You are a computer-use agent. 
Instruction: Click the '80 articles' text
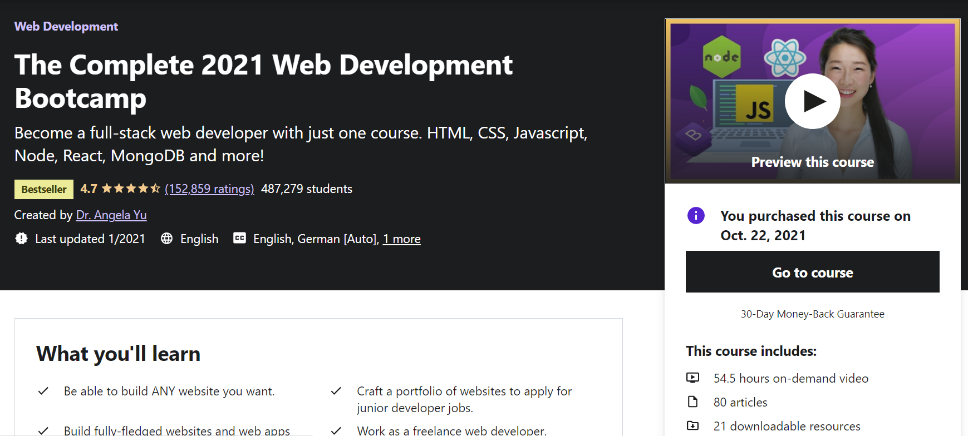click(740, 402)
